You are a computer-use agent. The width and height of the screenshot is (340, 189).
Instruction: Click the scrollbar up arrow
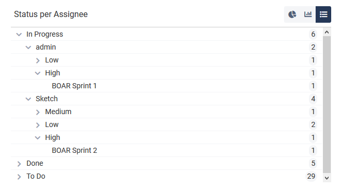click(x=327, y=33)
